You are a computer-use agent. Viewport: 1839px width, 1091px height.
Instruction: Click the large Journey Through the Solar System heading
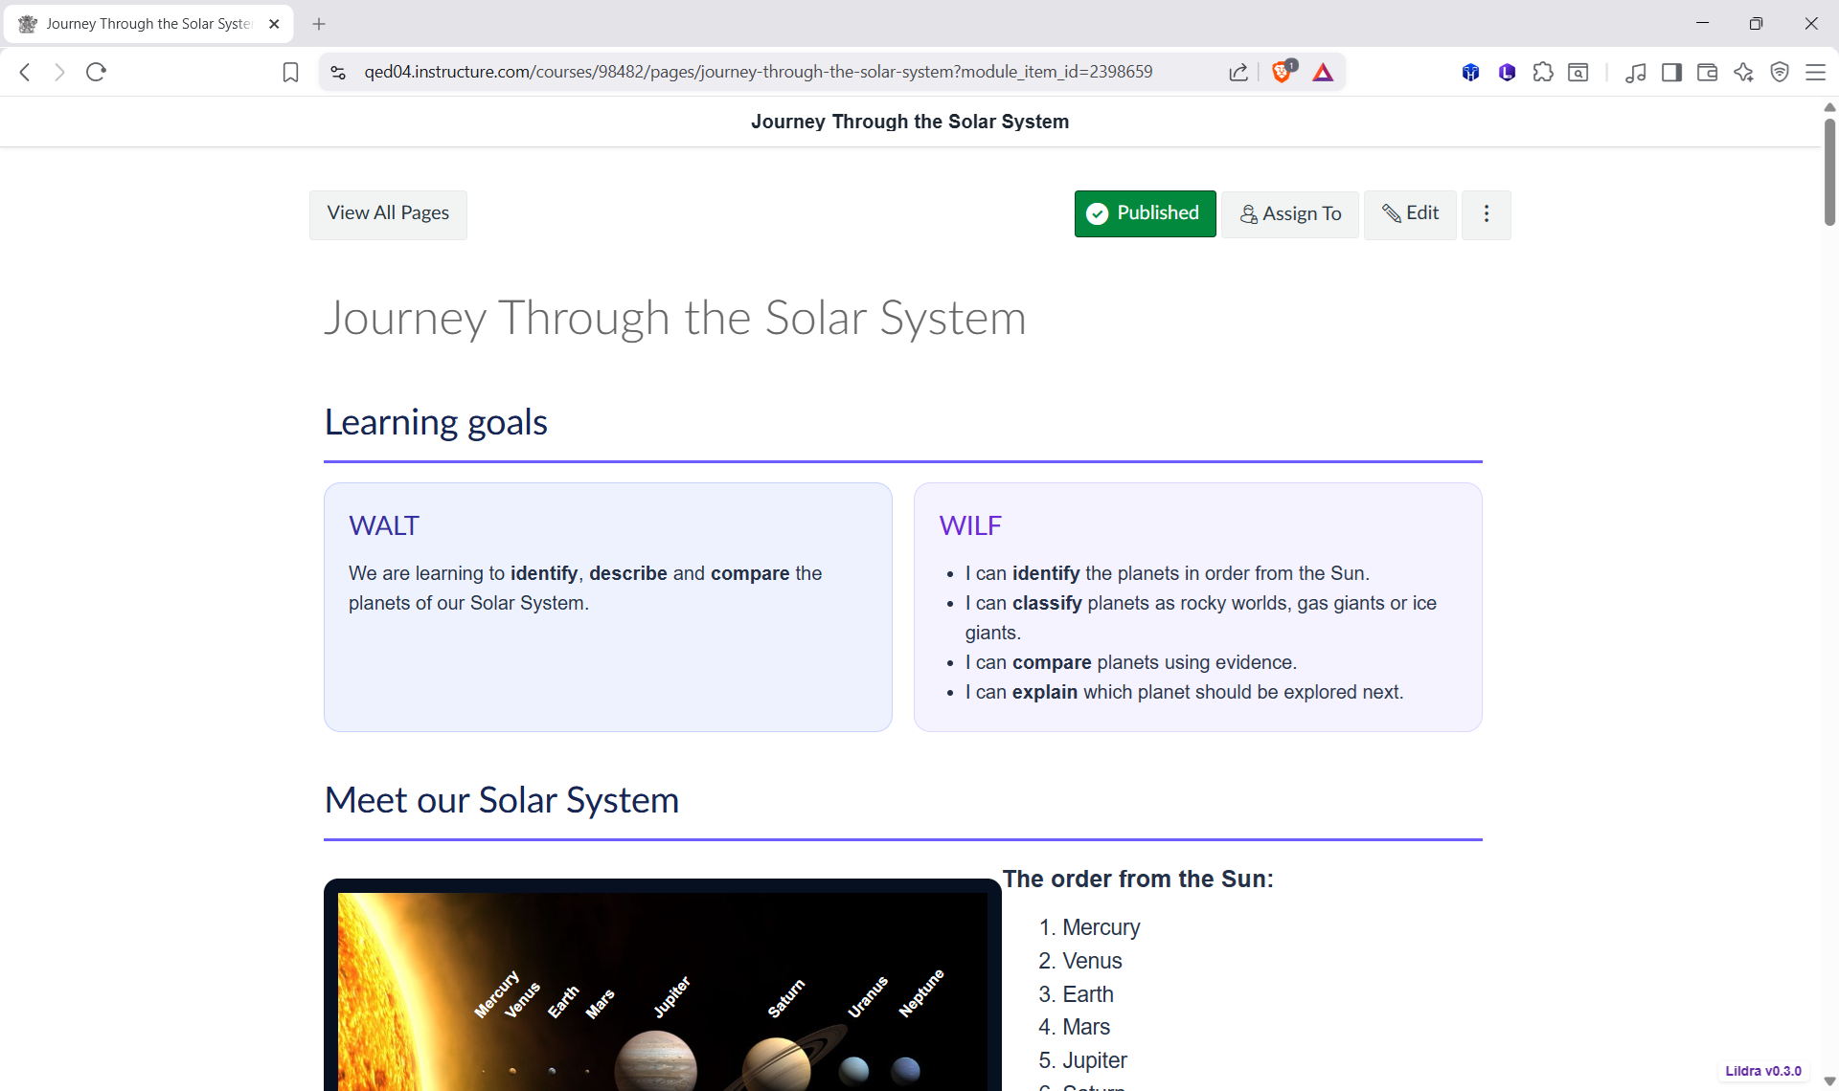click(675, 318)
